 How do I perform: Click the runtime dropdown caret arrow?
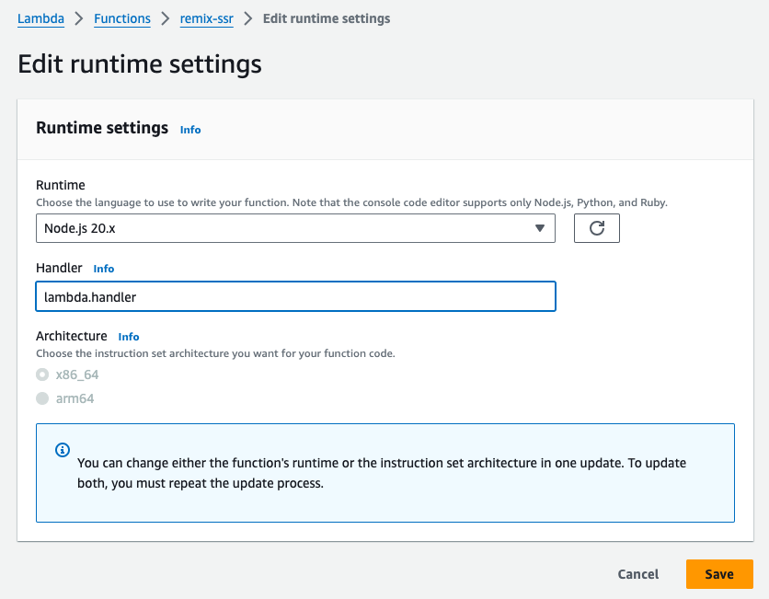click(540, 227)
